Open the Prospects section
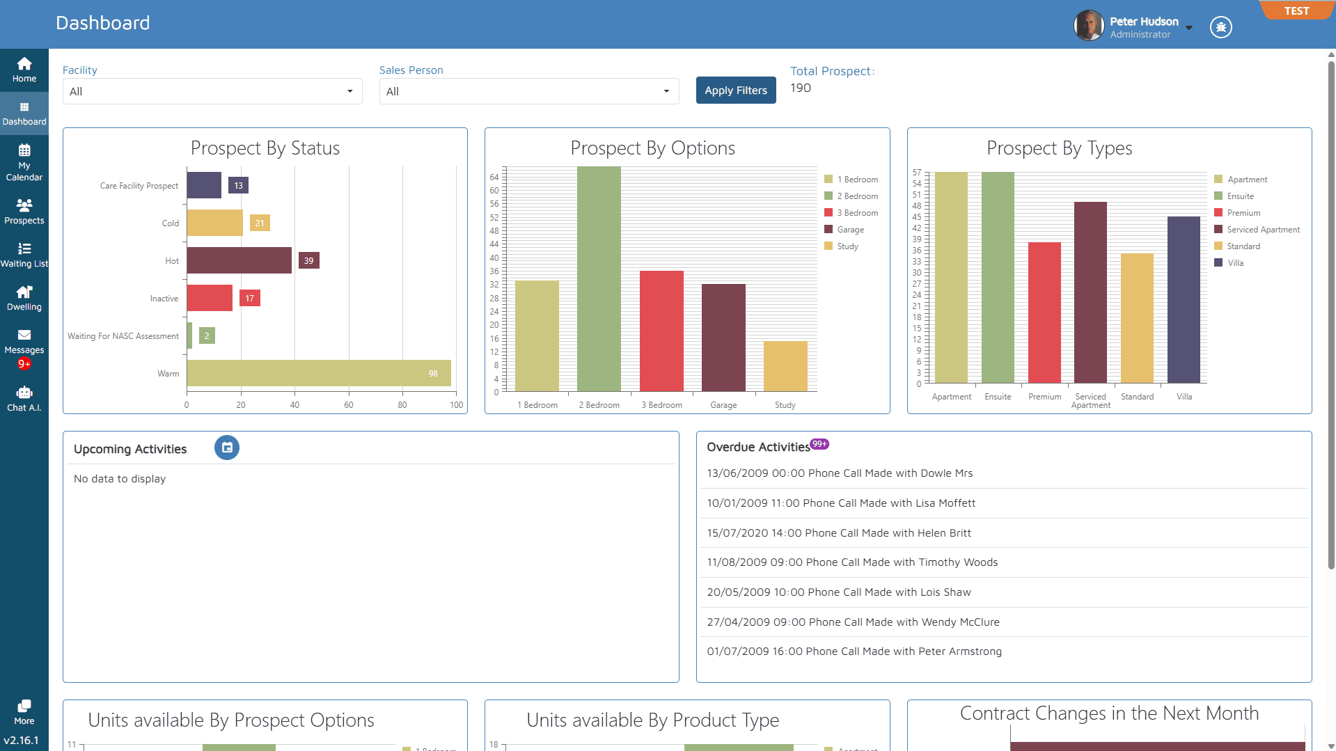This screenshot has height=751, width=1336. point(24,212)
